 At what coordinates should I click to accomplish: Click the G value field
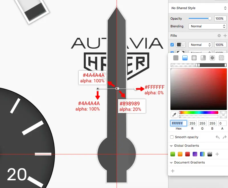coord(202,123)
